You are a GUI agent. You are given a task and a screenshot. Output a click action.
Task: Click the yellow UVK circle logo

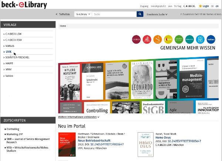pyautogui.click(x=168, y=40)
